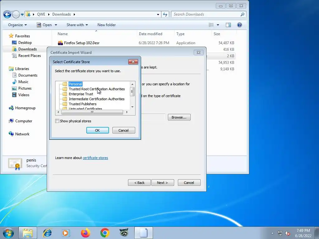This screenshot has width=319, height=239.
Task: Click the Trusted Publishers folder icon
Action: click(x=65, y=104)
